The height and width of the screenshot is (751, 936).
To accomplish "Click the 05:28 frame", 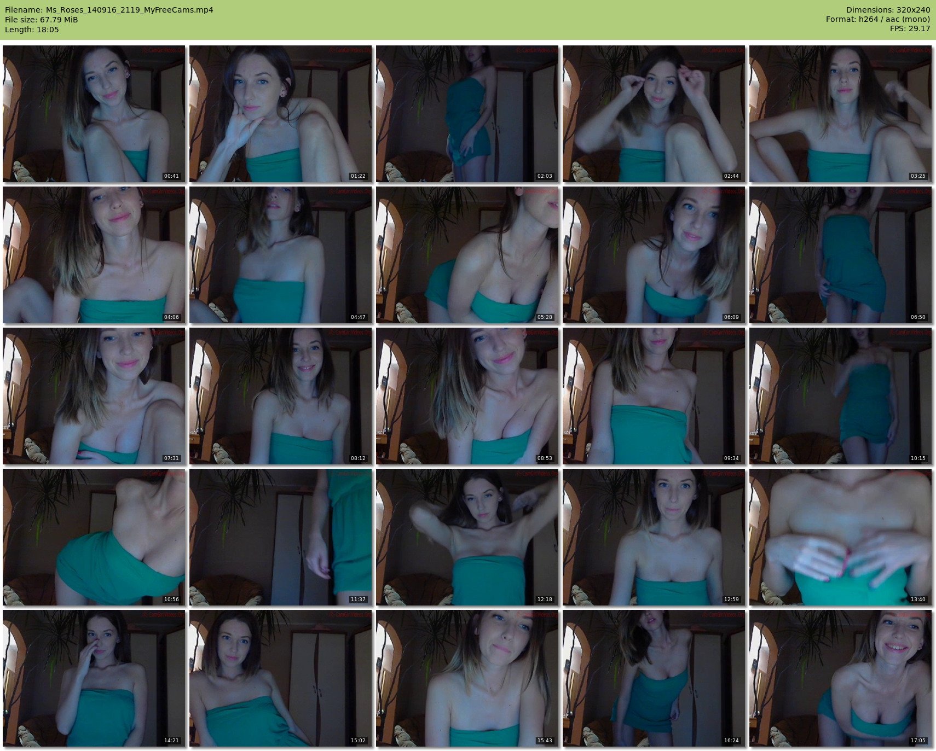I will [467, 255].
